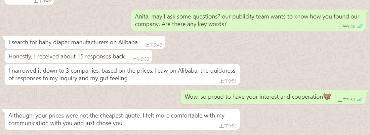The image size is (370, 135).
Task: Click the 上午9:52 timestamp
Action: 228,126
